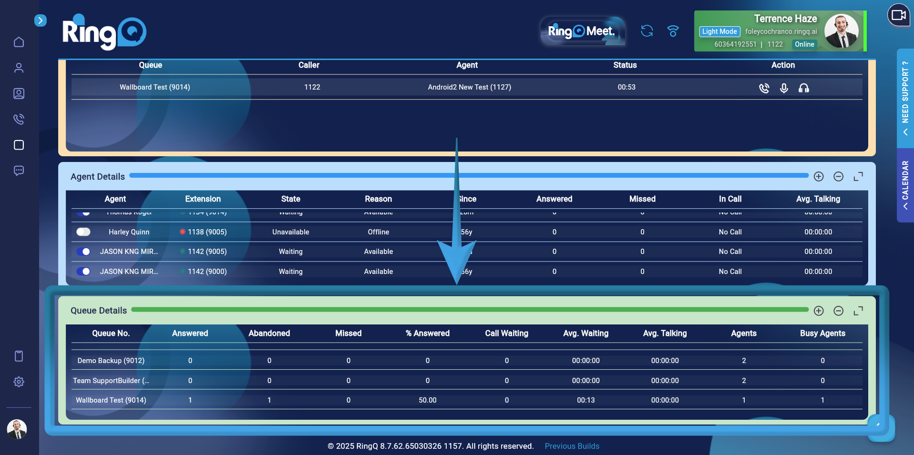Screen dimensions: 914x455
Task: Click the microphone whisper icon in Action column
Action: 784,88
